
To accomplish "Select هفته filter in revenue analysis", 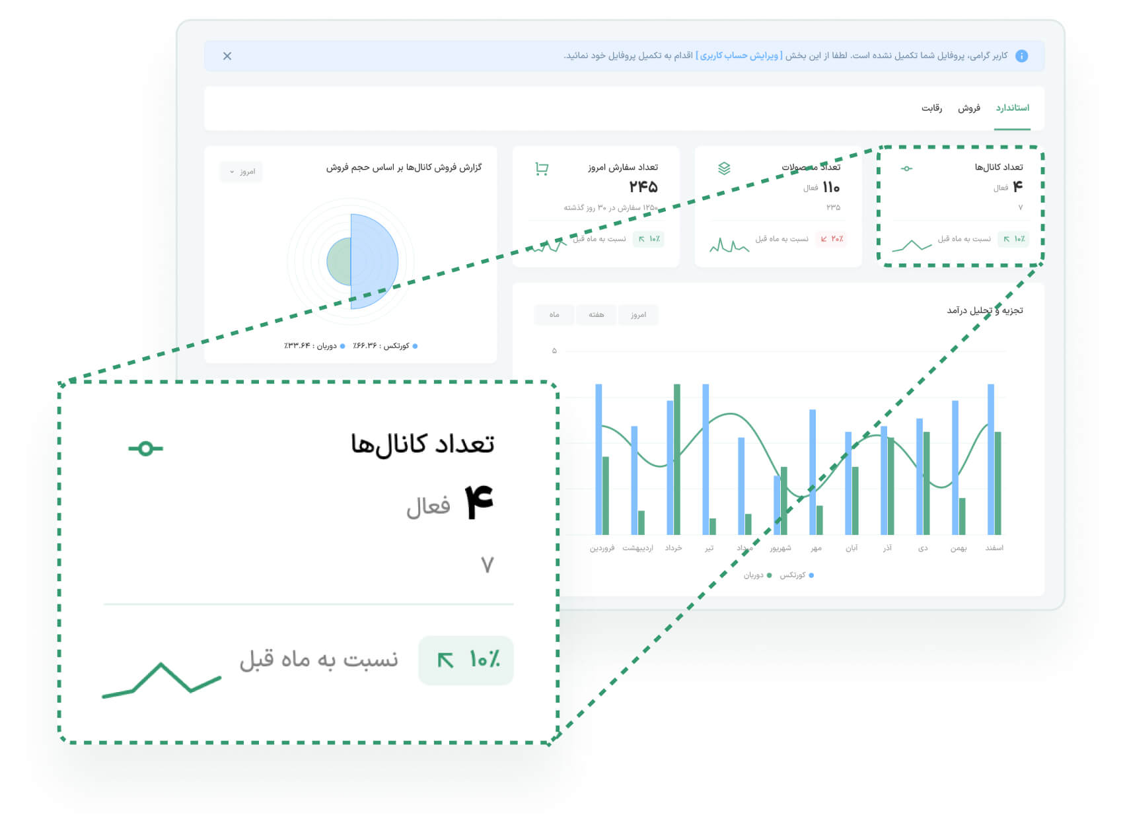I will point(596,315).
